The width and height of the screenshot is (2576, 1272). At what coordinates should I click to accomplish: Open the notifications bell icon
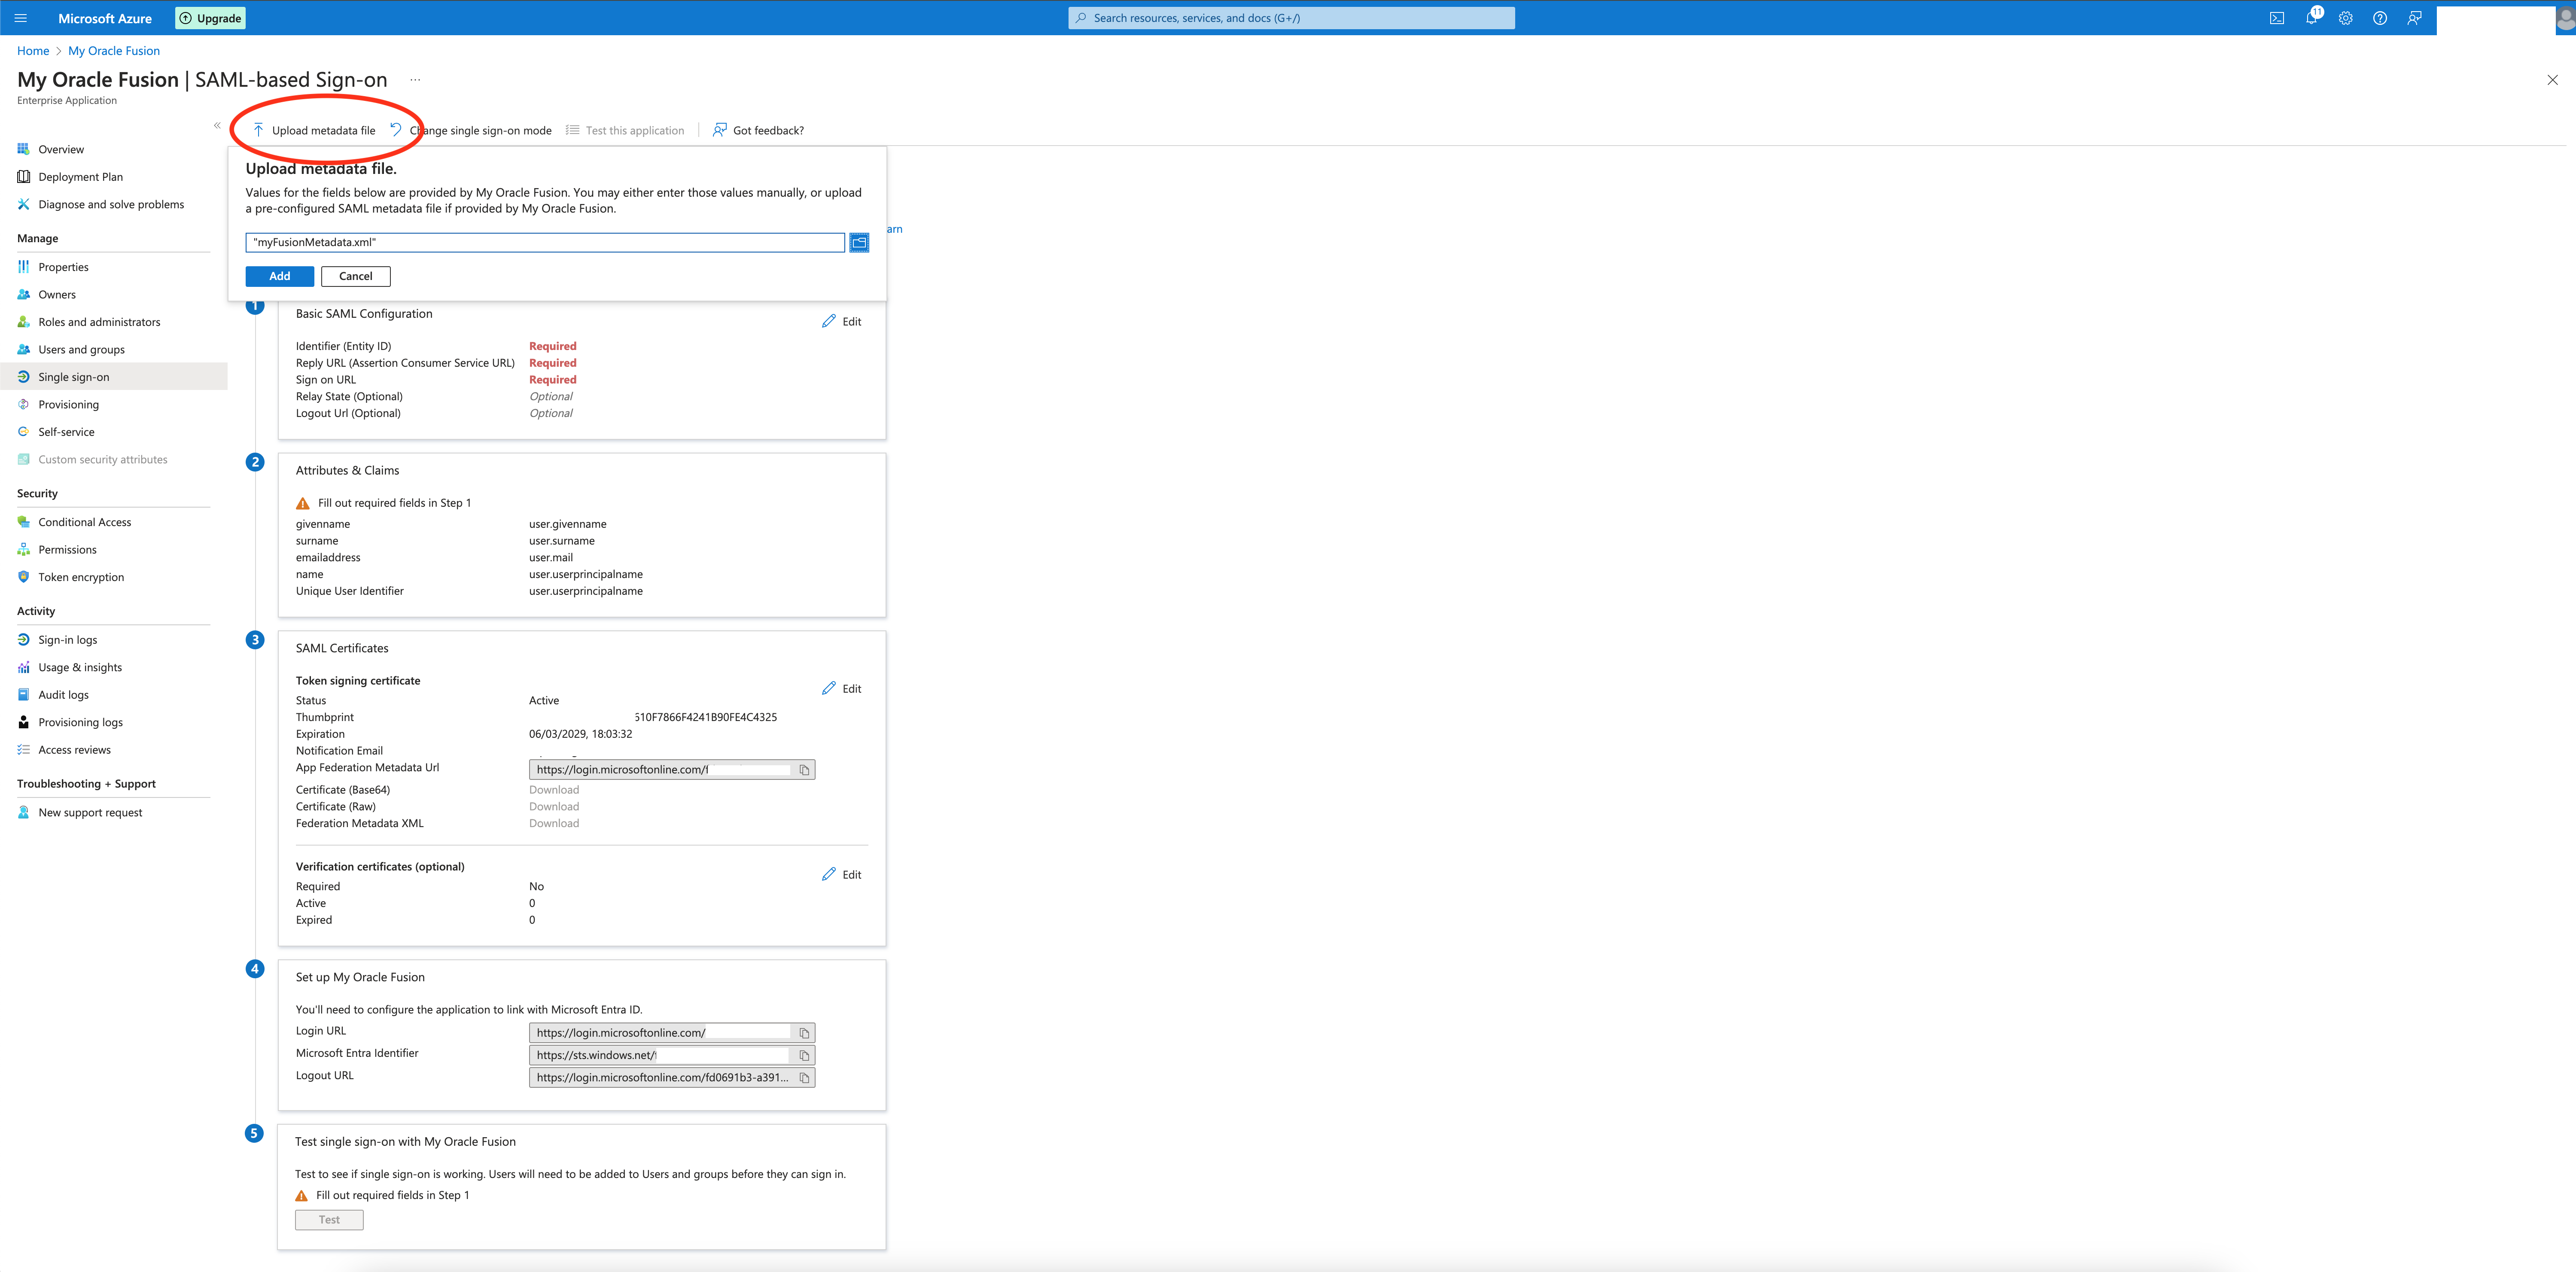pos(2311,18)
